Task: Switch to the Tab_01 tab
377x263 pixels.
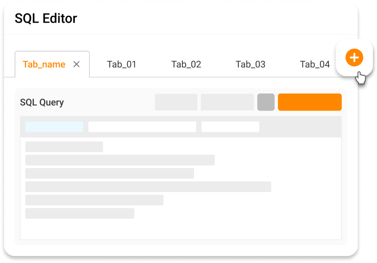Action: [122, 64]
